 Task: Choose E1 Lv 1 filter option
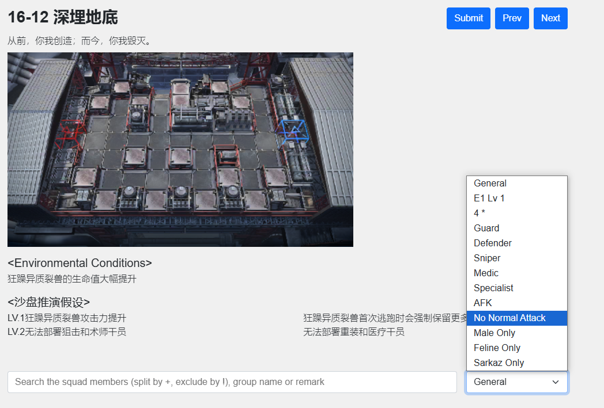(516, 199)
